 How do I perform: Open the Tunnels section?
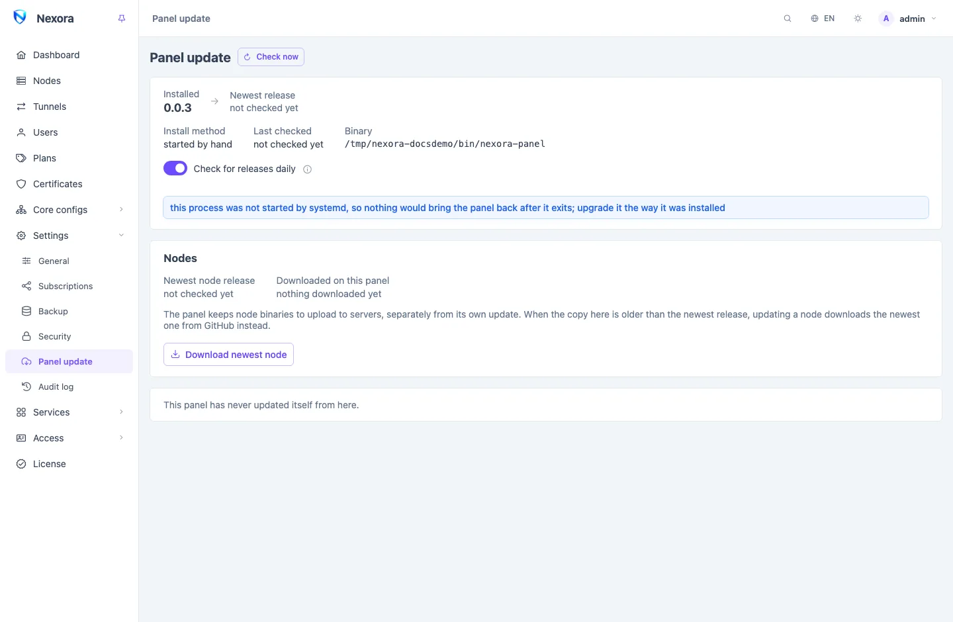69,107
